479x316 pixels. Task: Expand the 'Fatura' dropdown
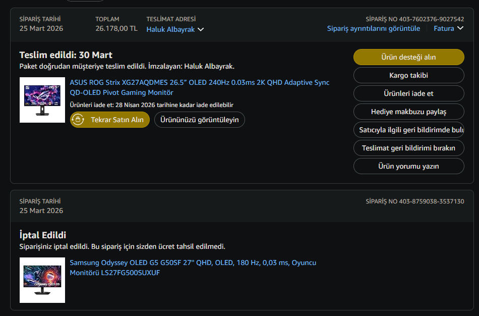(448, 28)
